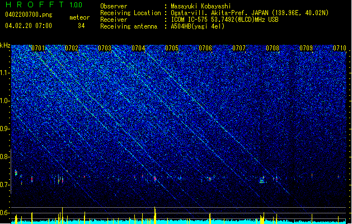Click the tallest yellow power peak at 0704
Viewport: 352px width, 224px height.
155,215
